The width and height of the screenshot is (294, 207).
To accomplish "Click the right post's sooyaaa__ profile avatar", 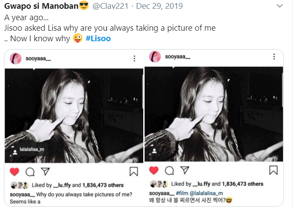I will pyautogui.click(x=155, y=57).
